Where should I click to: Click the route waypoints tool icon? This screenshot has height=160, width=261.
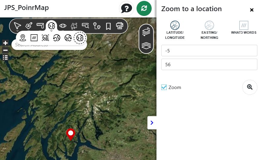97,26
